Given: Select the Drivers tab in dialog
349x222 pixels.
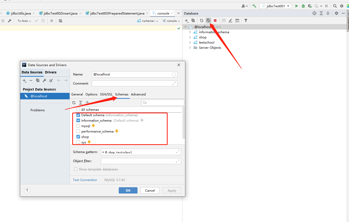Looking at the screenshot, I should coord(51,72).
